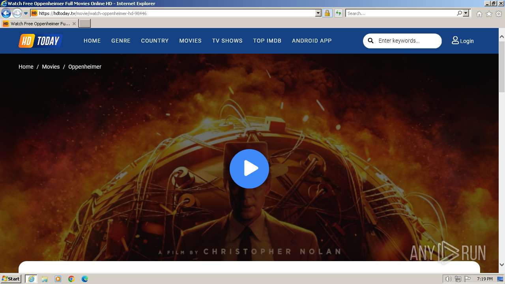Click the Show desktop button
The image size is (505, 284).
[x=500, y=279]
